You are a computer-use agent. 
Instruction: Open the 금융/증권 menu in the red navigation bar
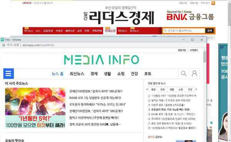[48, 31]
